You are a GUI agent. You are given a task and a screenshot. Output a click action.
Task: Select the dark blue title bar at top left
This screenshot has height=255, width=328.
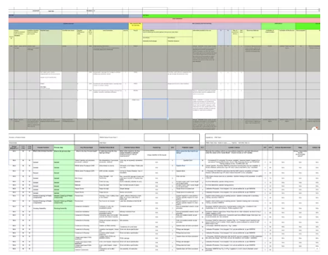coord(68,16)
